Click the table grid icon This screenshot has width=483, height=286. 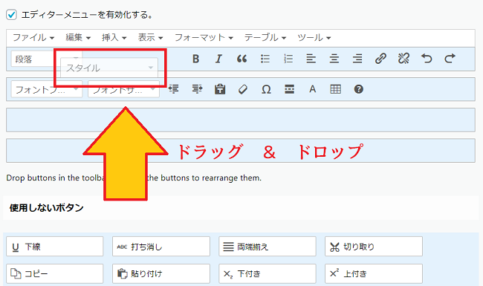(335, 89)
